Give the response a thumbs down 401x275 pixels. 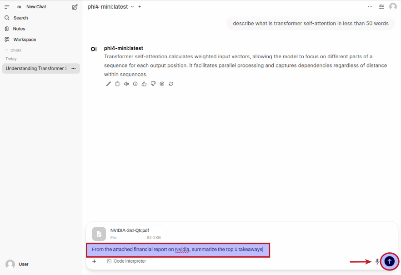pyautogui.click(x=153, y=84)
